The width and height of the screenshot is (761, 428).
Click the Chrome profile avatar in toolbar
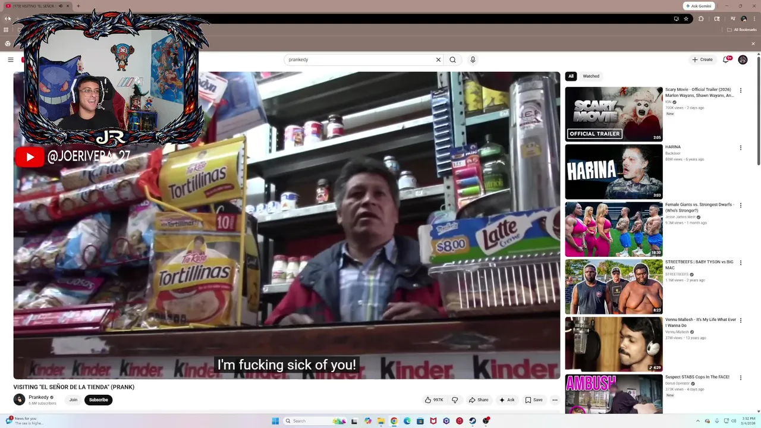pos(744,18)
